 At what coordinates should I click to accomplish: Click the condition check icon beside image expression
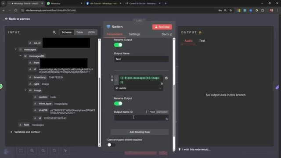point(166,78)
